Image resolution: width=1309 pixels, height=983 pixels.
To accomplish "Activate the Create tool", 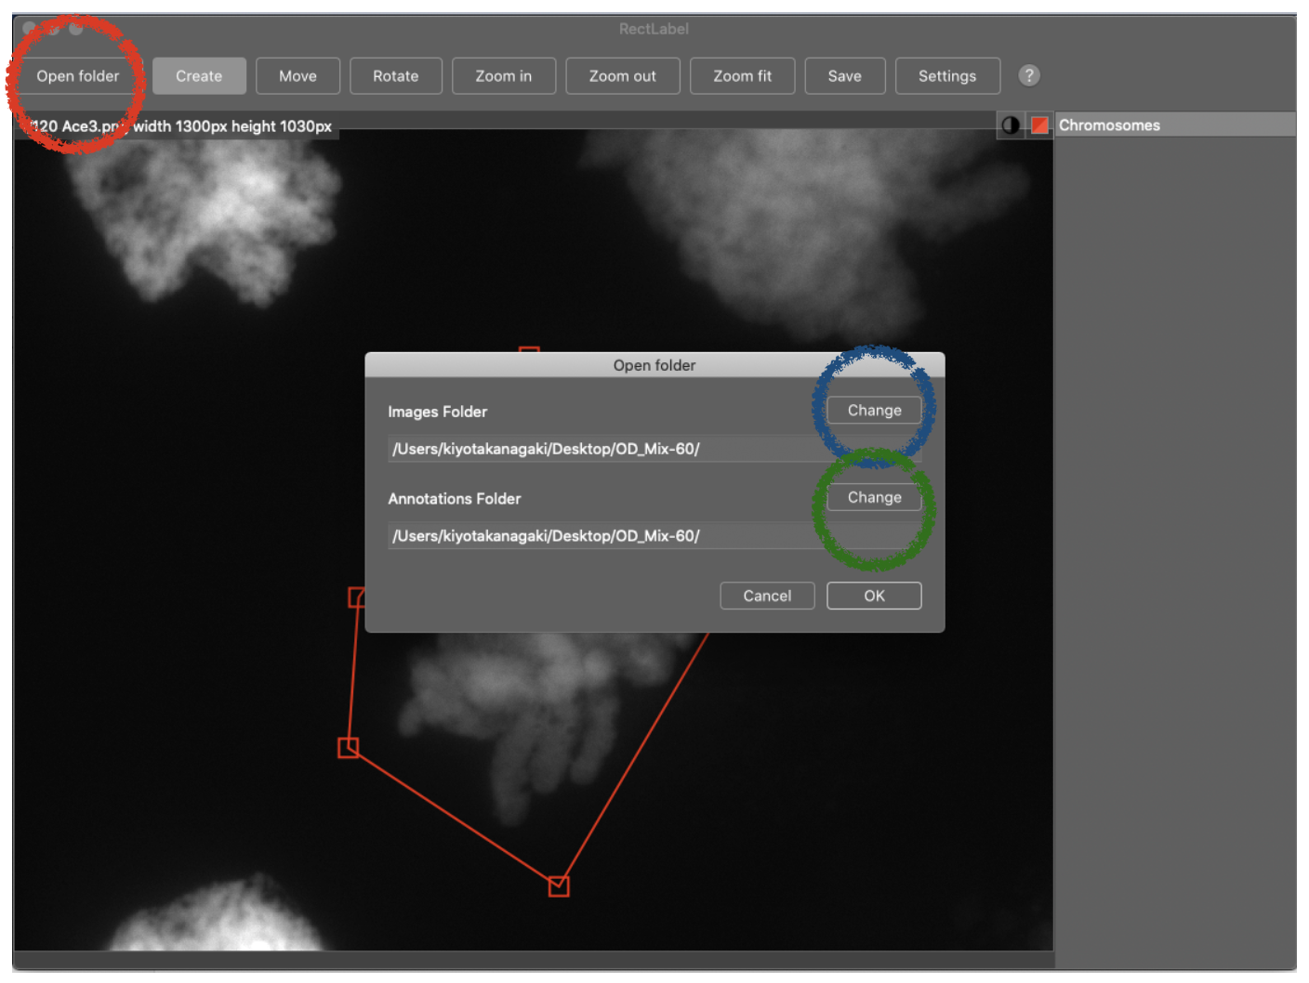I will pos(199,76).
